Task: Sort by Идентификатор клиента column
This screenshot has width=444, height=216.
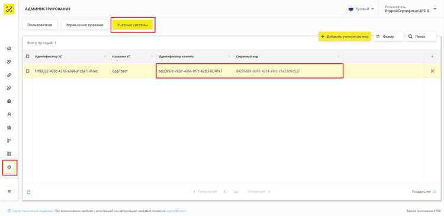Action: point(176,57)
